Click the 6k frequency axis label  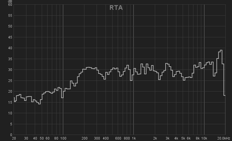click(x=189, y=138)
